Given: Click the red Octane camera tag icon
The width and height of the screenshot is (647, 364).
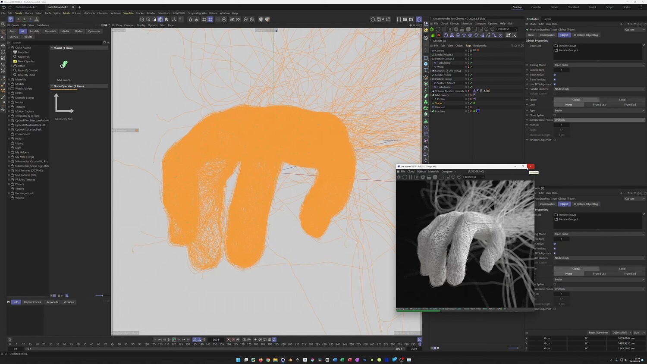Looking at the screenshot, I should pos(439,35).
